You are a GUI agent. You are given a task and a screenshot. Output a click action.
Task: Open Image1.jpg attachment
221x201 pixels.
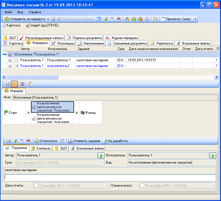click(x=42, y=26)
